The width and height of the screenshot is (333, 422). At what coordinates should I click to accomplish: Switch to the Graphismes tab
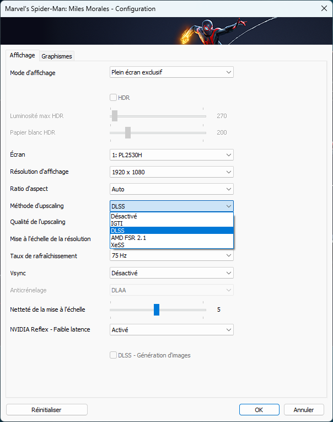pyautogui.click(x=57, y=56)
